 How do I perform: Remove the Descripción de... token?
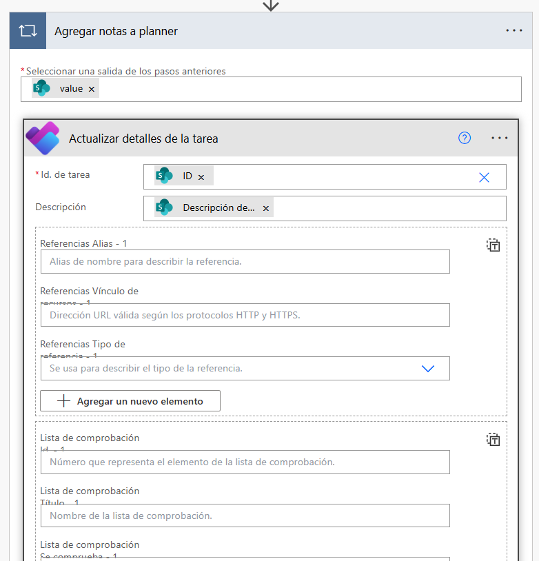point(266,208)
